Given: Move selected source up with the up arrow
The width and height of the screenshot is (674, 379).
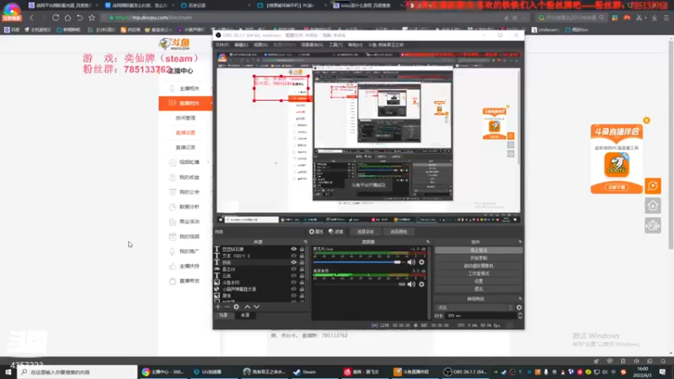Looking at the screenshot, I should (x=247, y=307).
